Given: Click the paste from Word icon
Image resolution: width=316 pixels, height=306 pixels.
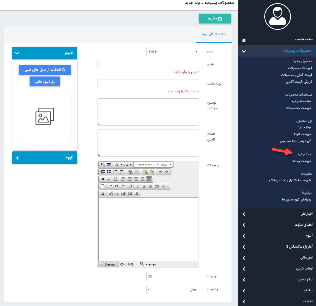Looking at the screenshot, I should (x=145, y=172).
